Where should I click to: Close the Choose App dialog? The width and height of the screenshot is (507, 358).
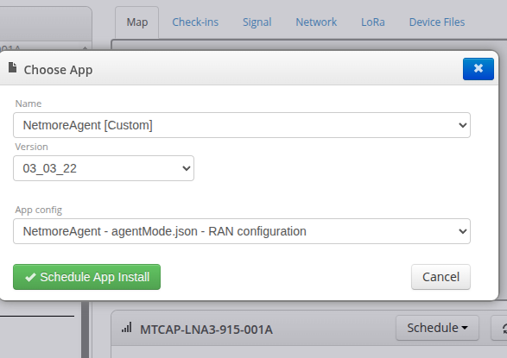click(478, 69)
